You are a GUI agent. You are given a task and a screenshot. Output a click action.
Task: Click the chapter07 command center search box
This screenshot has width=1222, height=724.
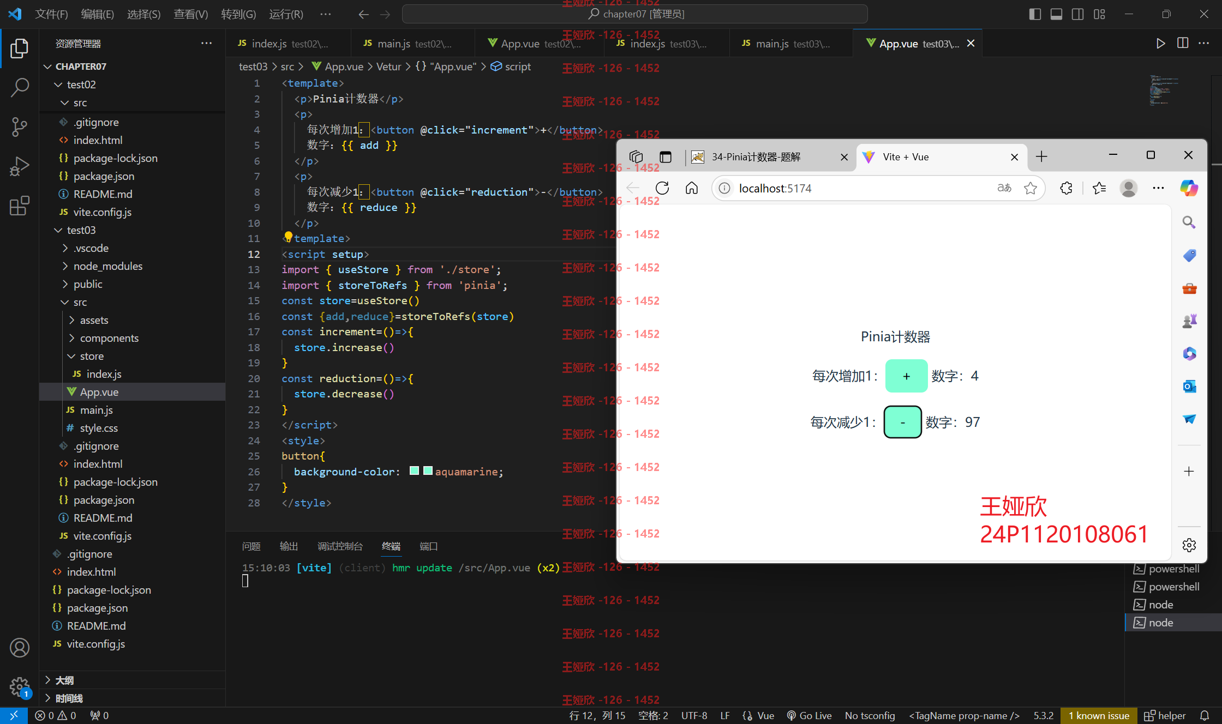point(634,14)
